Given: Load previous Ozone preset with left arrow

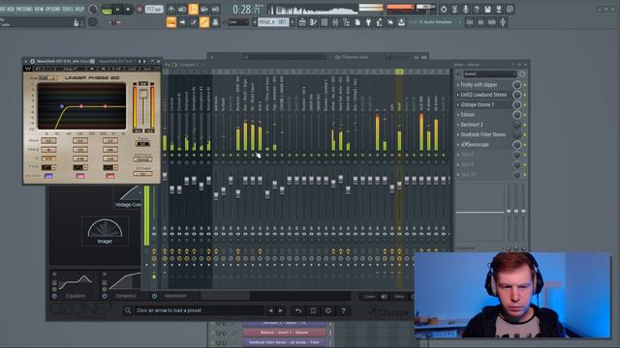Looking at the screenshot, I should [270, 311].
